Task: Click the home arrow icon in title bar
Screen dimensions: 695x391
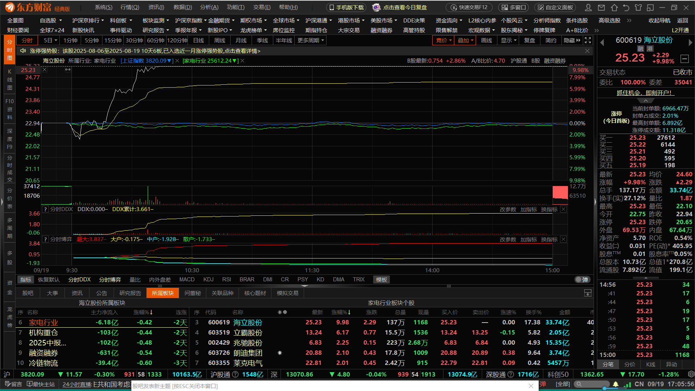Action: pyautogui.click(x=614, y=7)
